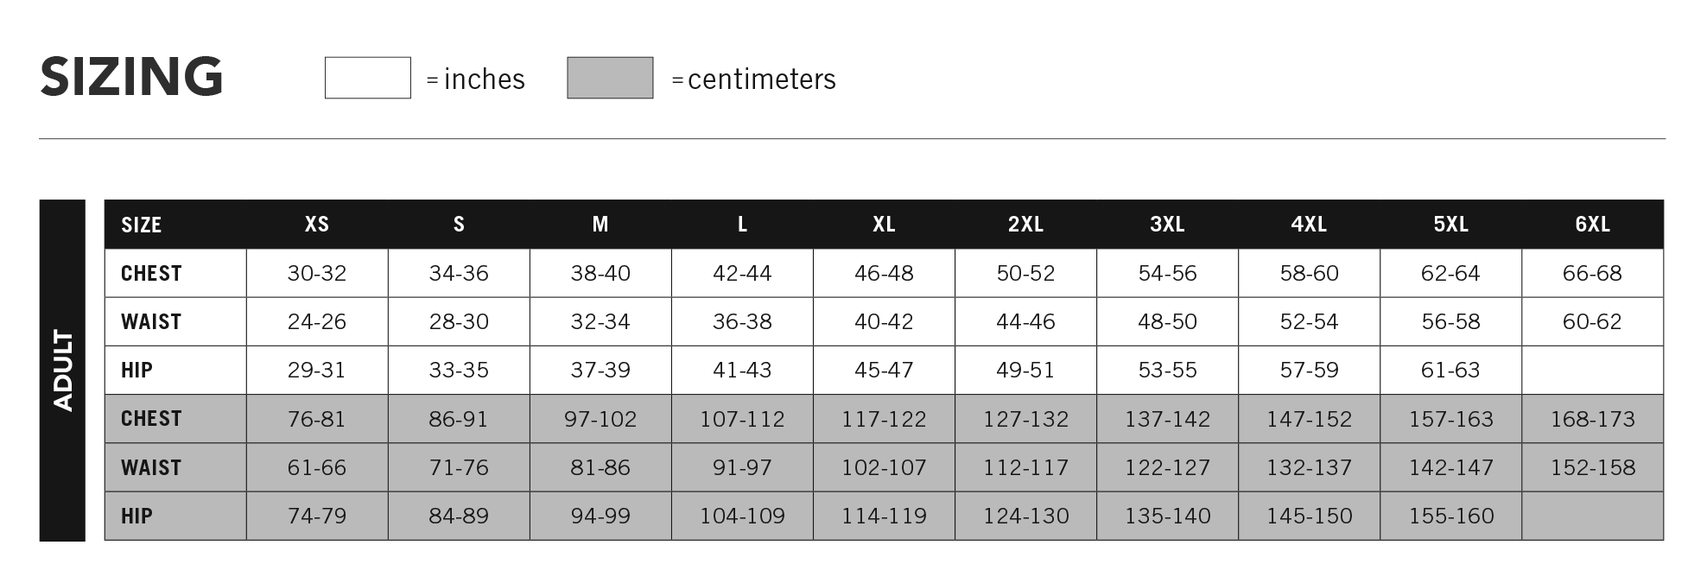
Task: Click the white inches legend swatch
Action: click(367, 78)
